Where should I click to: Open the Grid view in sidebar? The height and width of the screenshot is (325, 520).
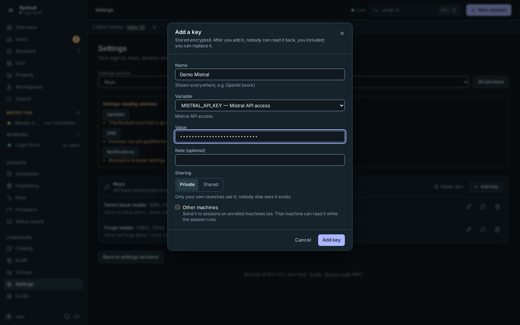[43, 63]
